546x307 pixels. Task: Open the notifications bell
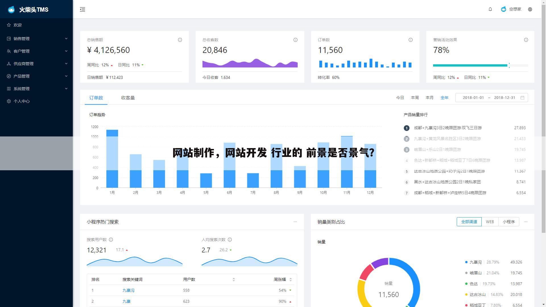490,9
